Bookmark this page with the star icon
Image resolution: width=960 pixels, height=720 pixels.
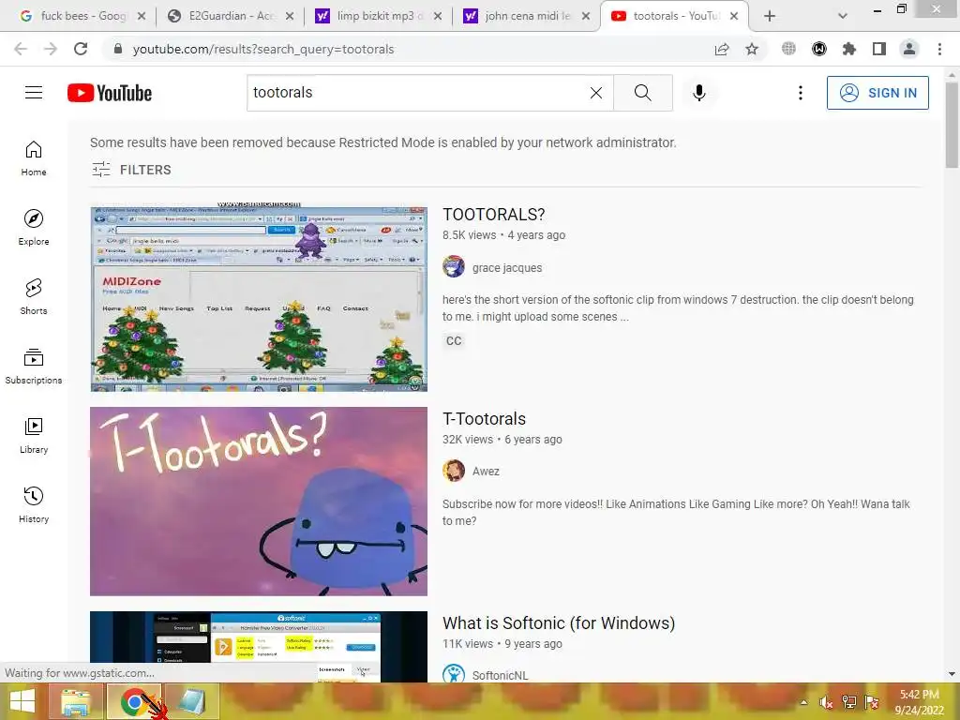752,49
